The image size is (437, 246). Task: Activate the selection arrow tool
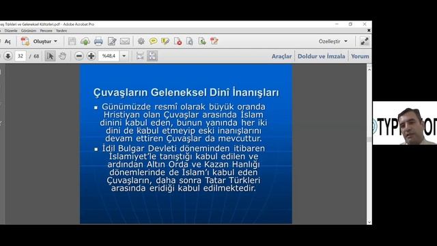50,56
